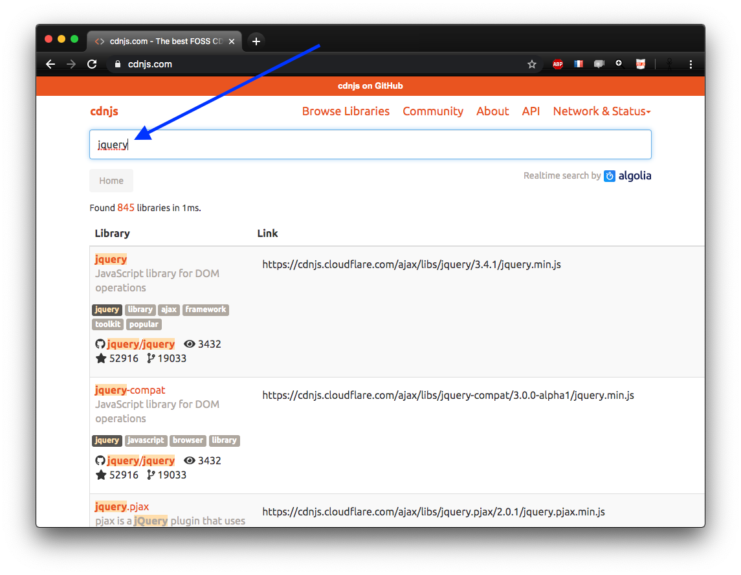Open the Browse Libraries page
Image resolution: width=741 pixels, height=575 pixels.
pos(346,111)
